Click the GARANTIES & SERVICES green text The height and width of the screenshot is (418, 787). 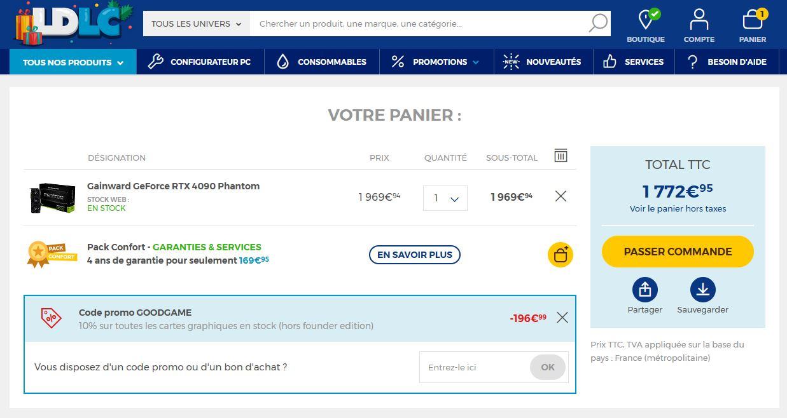click(207, 247)
